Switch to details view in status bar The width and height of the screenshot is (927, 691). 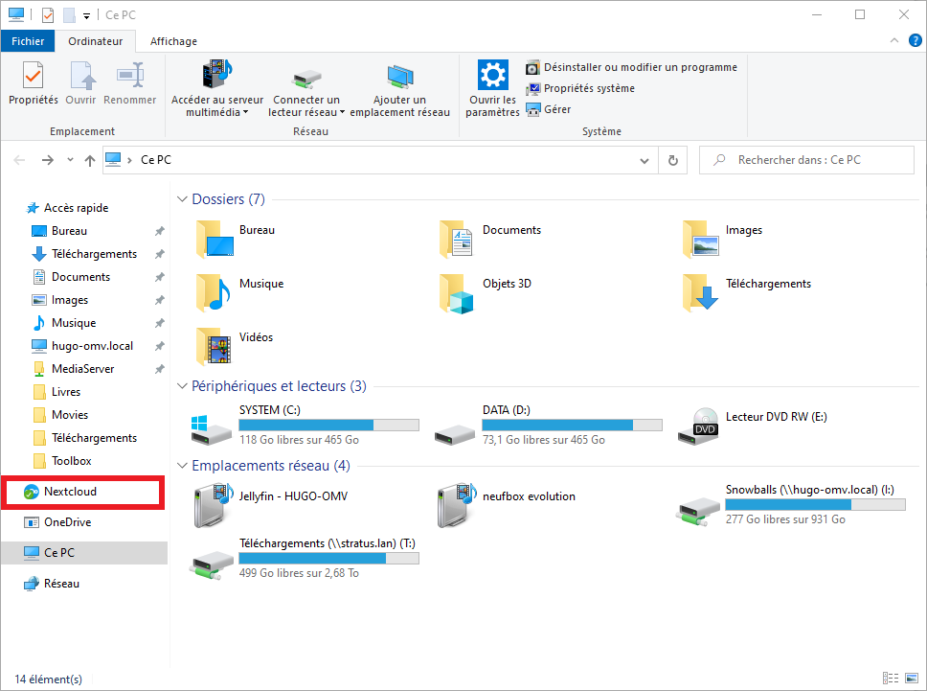pos(890,679)
